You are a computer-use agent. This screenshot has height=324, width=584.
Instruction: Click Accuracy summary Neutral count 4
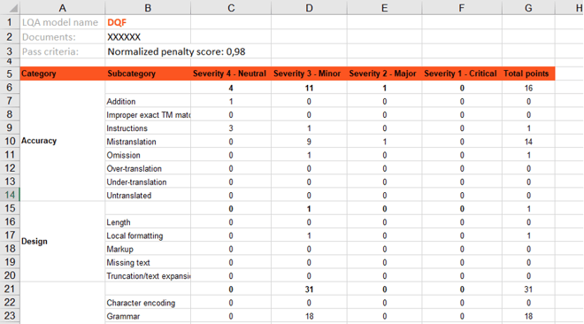coord(231,88)
